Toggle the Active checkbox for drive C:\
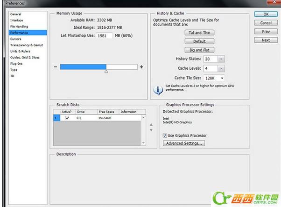This screenshot has width=281, height=207. [x=67, y=118]
